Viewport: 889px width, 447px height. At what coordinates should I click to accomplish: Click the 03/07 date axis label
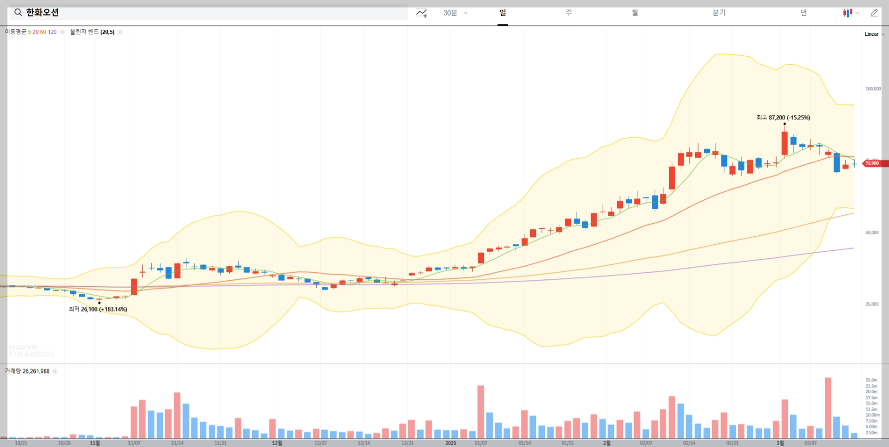[810, 443]
